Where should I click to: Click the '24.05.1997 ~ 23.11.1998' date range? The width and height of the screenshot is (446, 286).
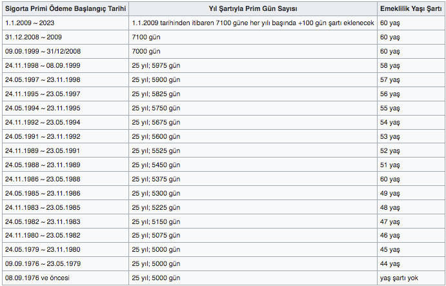65,79
